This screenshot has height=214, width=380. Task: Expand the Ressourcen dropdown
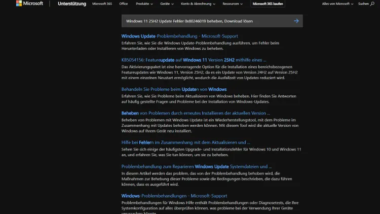pos(233,4)
